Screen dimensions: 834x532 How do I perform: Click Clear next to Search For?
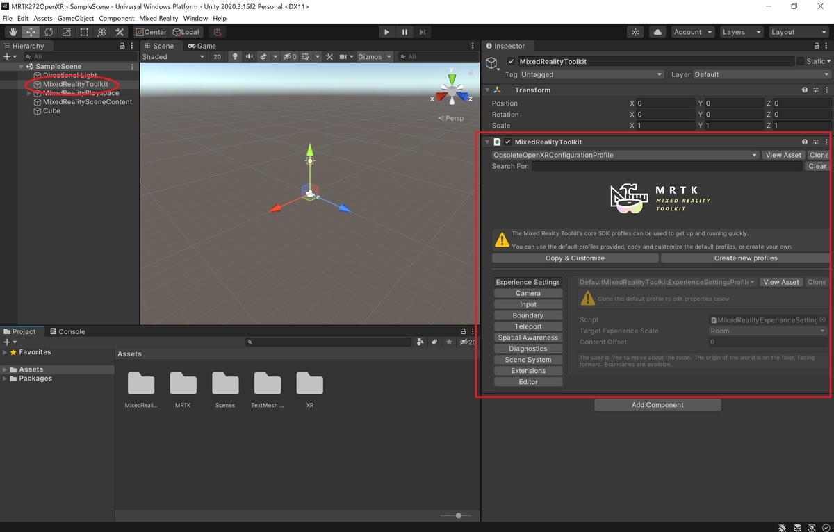817,166
